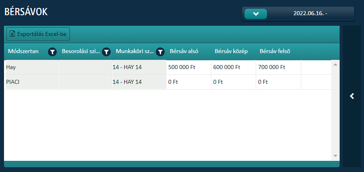Image resolution: width=364 pixels, height=172 pixels.
Task: Sort by Bérsáv felső column header
Action: tap(275, 51)
